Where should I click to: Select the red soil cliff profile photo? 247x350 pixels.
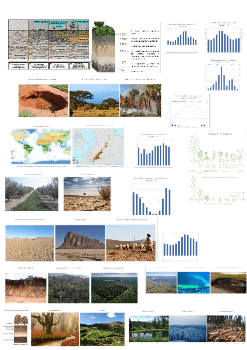26,288
